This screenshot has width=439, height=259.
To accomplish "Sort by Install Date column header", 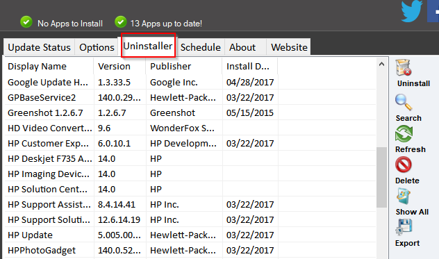I will coord(250,67).
